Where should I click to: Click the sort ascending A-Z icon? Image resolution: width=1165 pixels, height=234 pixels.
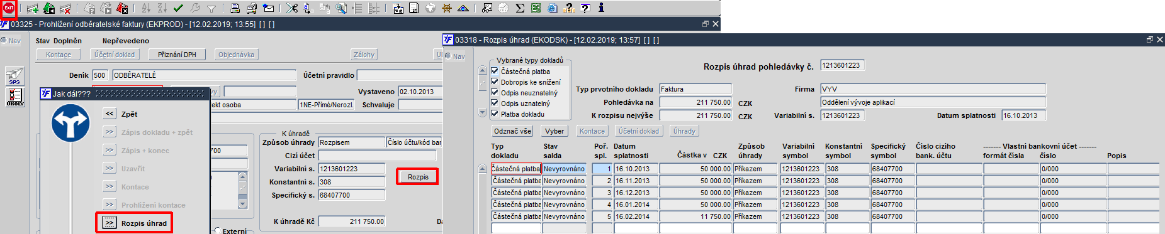click(x=146, y=8)
